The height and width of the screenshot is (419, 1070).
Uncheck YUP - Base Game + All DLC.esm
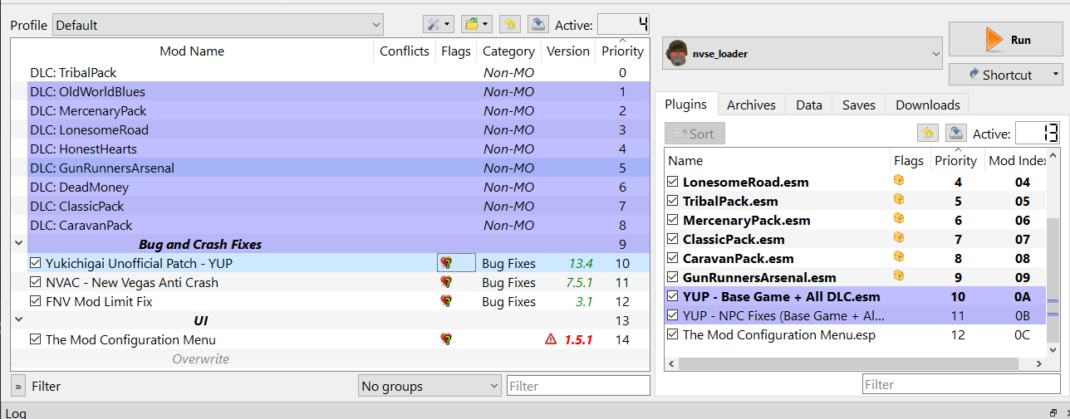click(674, 296)
